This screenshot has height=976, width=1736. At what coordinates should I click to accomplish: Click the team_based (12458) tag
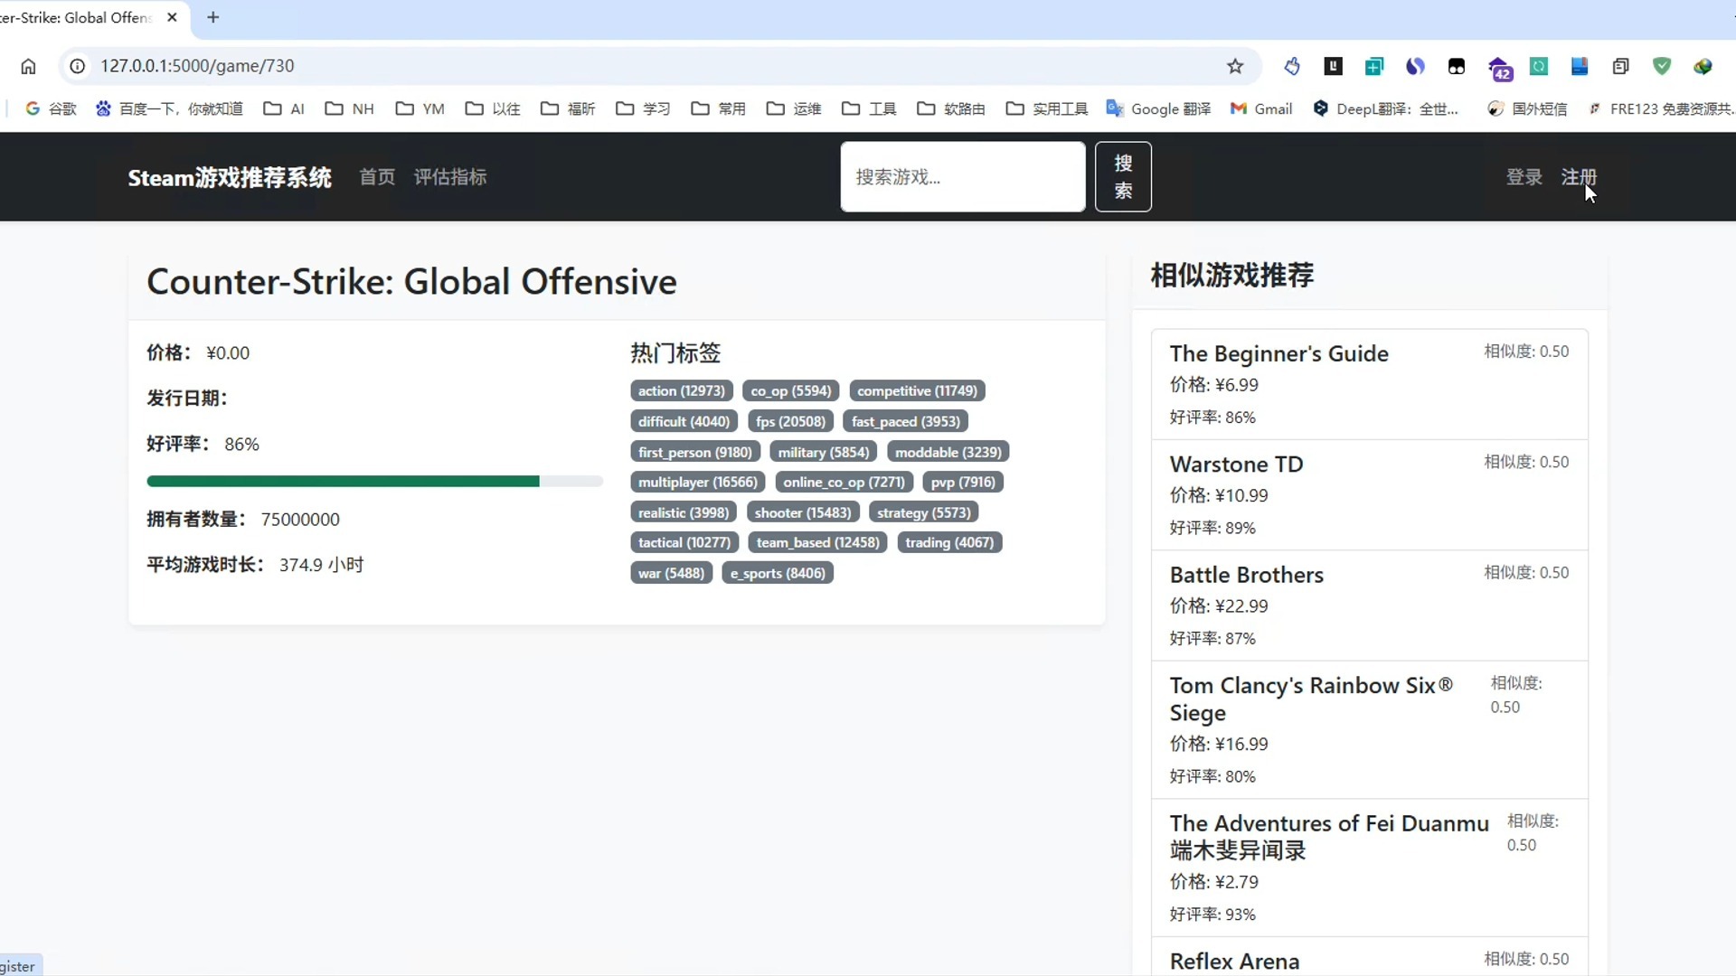click(x=817, y=542)
